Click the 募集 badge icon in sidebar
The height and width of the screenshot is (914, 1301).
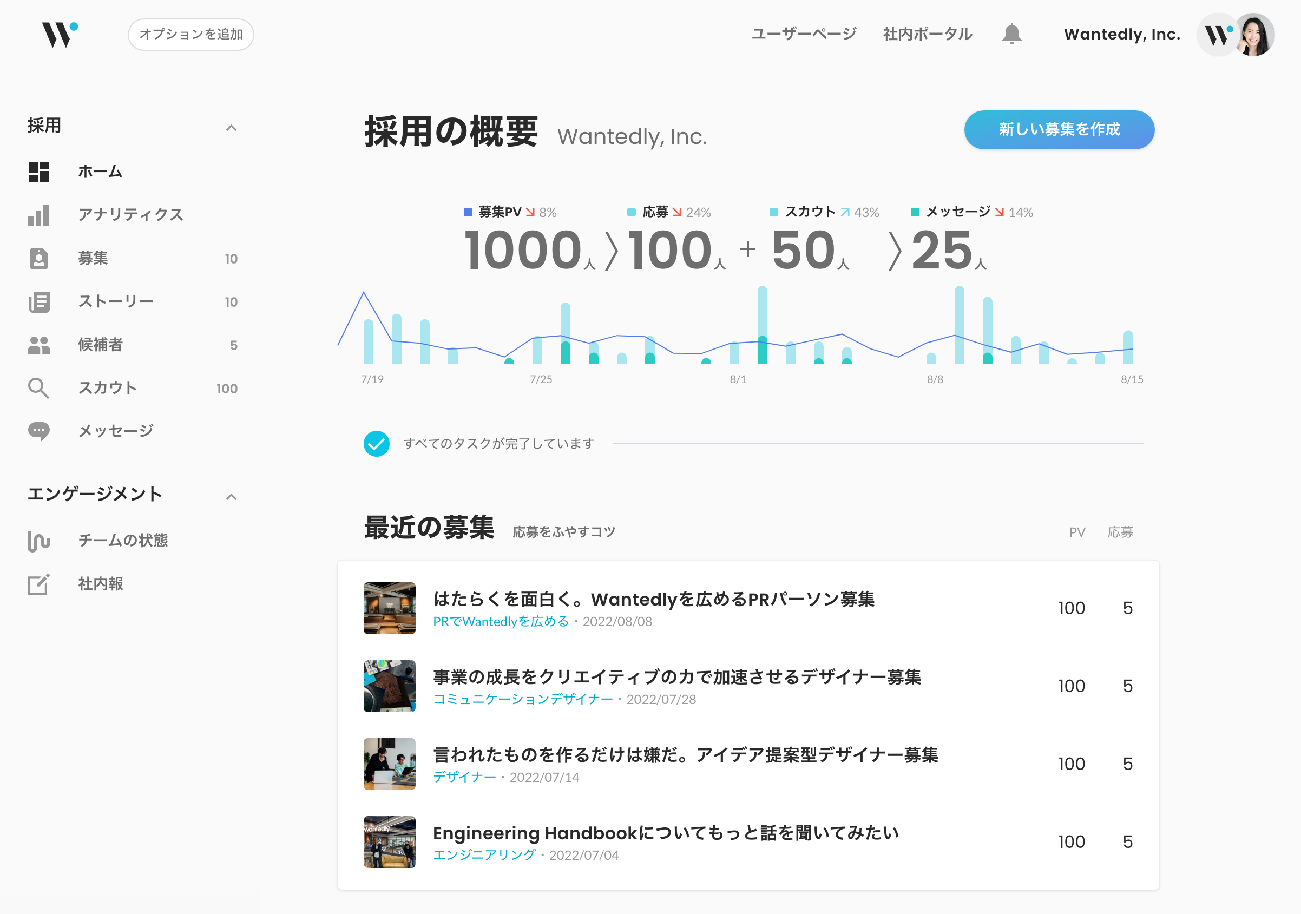pyautogui.click(x=39, y=258)
